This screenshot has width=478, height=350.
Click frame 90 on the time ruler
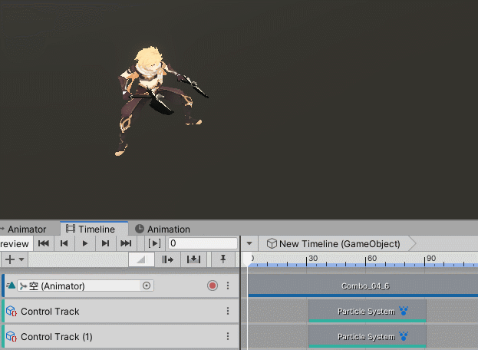(424, 260)
